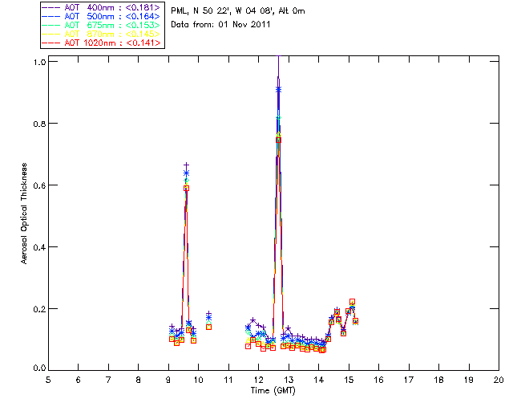Click the y-axis tick label 0.4
This screenshot has height=411, width=513.
(38, 247)
